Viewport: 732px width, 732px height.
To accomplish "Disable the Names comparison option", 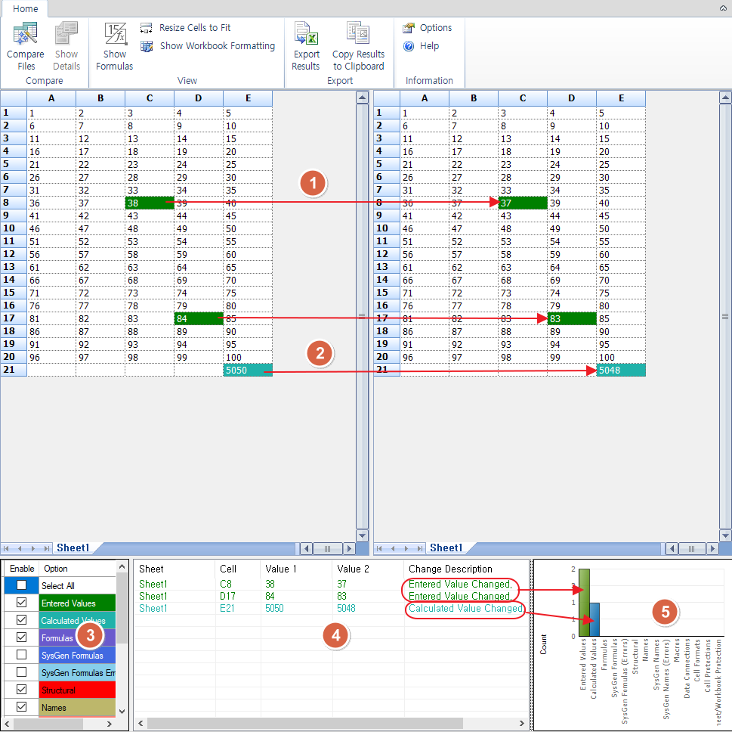I will (21, 708).
